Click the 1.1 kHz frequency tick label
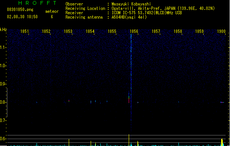 click(x=3, y=47)
